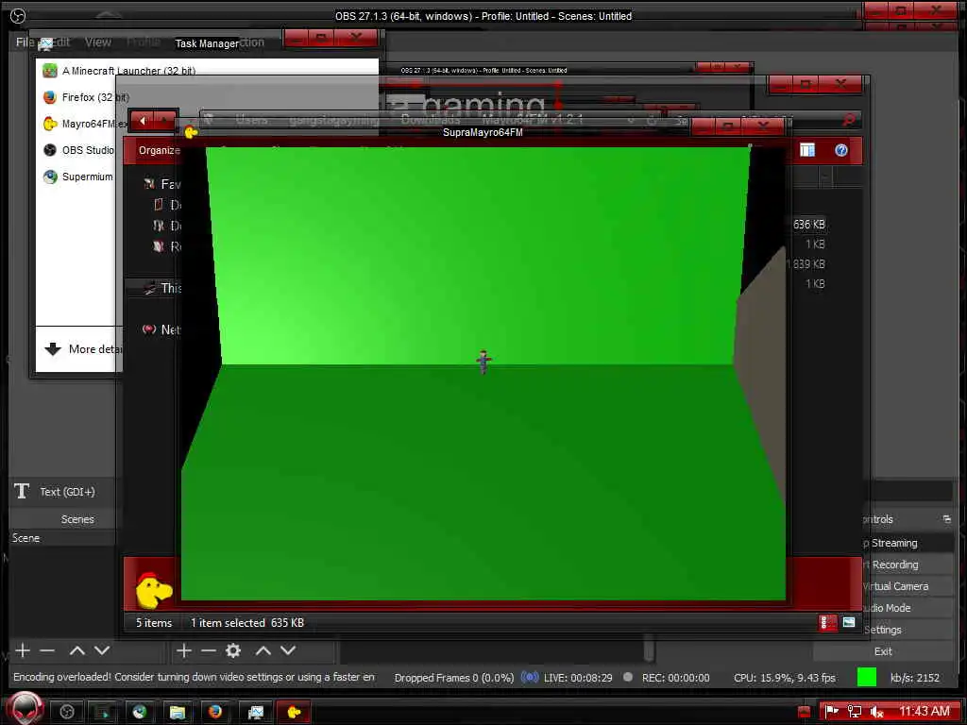This screenshot has height=725, width=967.
Task: Switch Explorer to large icons view
Action: click(x=849, y=623)
